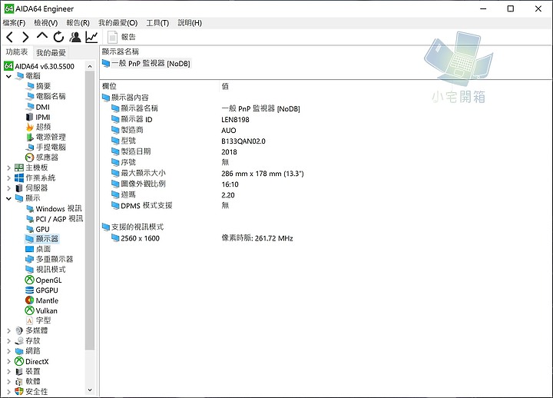Expand the 安全性 tree node
Screen dimensions: 553x398
tap(8, 392)
